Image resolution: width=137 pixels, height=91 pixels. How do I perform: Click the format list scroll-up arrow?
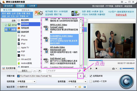[81, 20]
